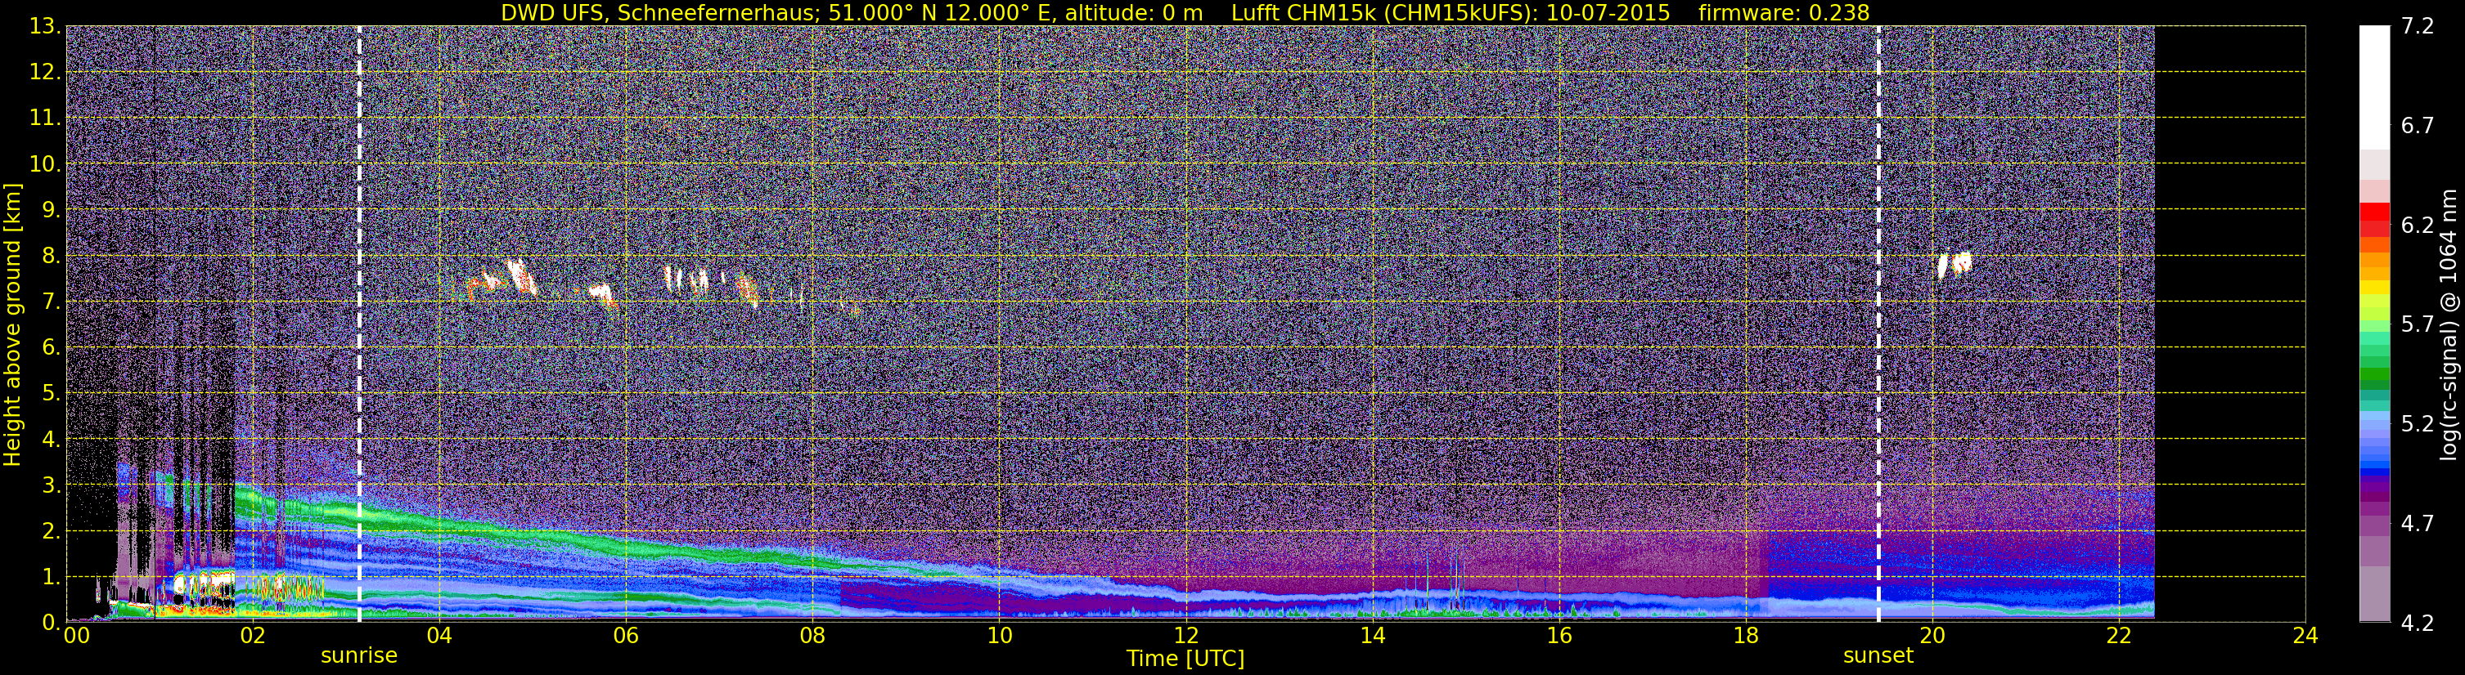Click the '4.' height tick label
Viewport: 2465px width, 675px height.
point(51,440)
